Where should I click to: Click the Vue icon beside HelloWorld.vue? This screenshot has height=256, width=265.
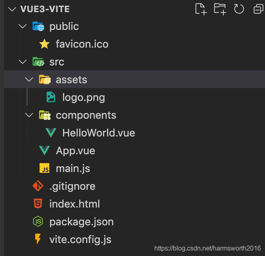[x=51, y=133]
